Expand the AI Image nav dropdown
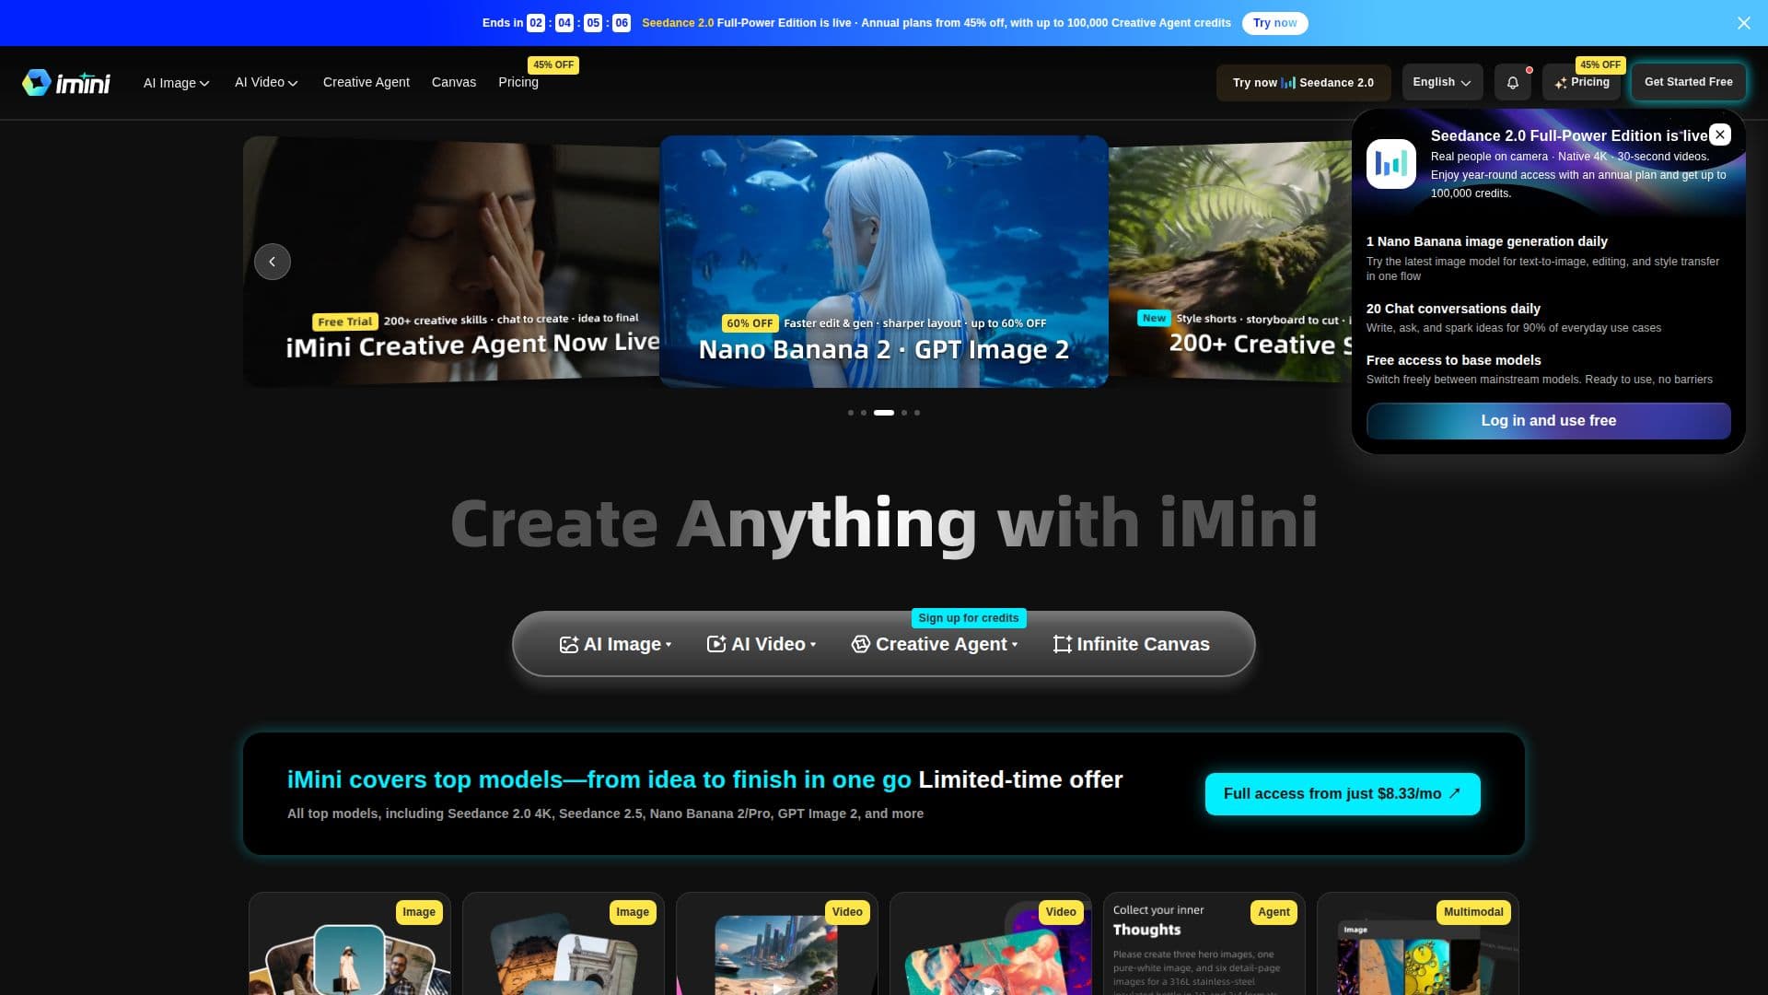This screenshot has width=1768, height=995. 177,83
